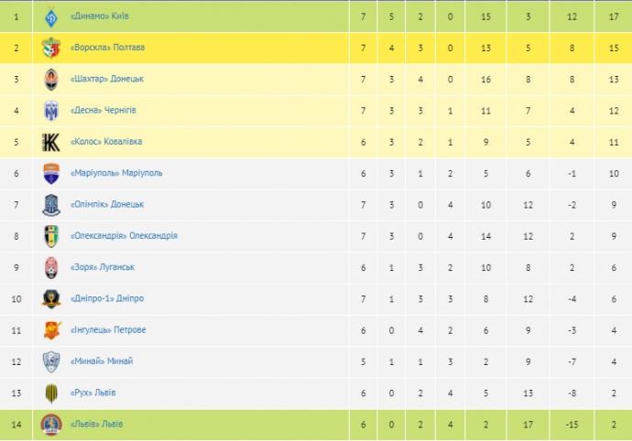
Task: Click the Desna Chernihiv club crest
Action: click(x=51, y=111)
